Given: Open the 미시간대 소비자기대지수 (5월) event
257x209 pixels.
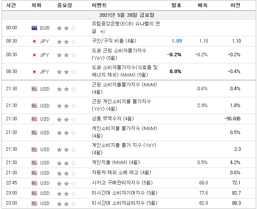Looking at the screenshot, I should point(125,193).
